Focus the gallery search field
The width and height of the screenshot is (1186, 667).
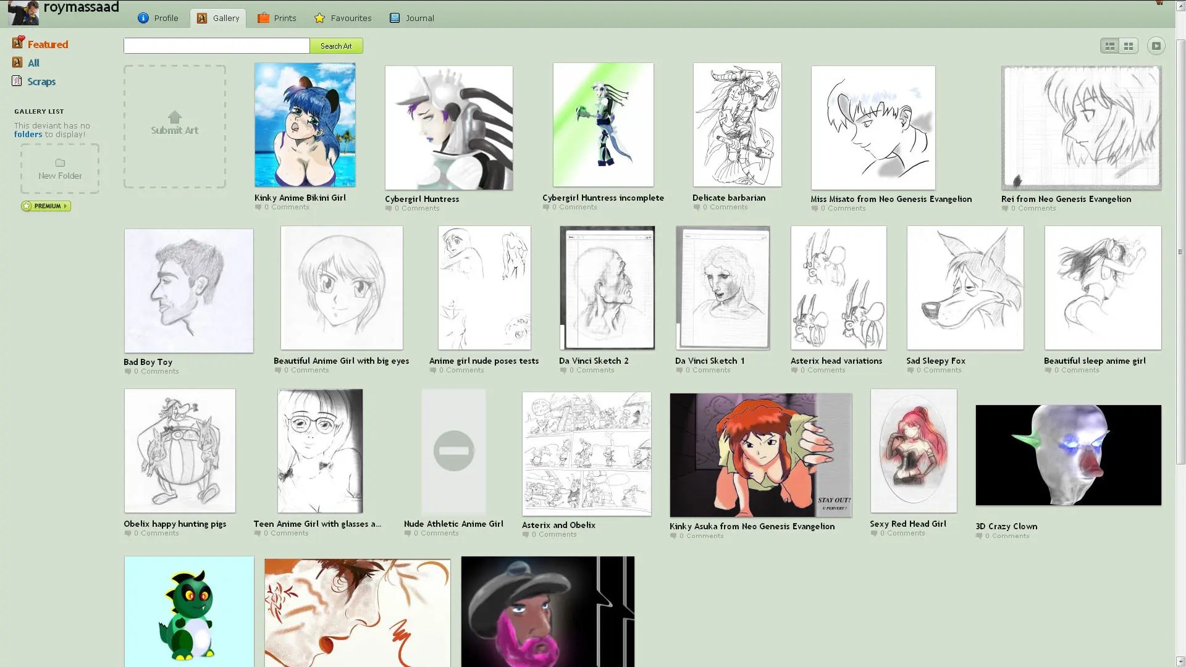(x=216, y=46)
